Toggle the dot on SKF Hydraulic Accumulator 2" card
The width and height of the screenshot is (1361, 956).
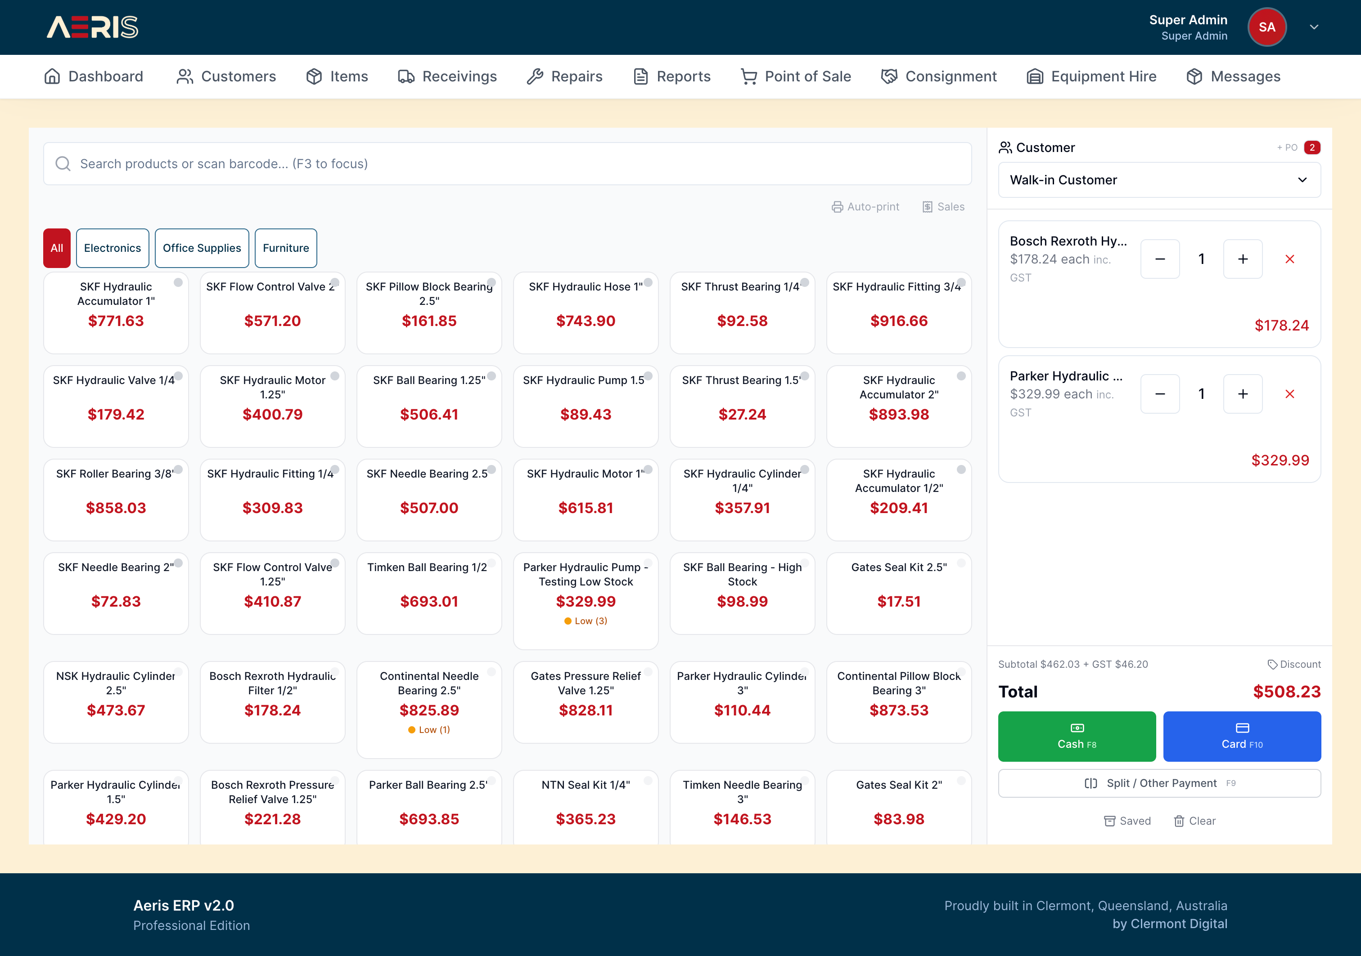(961, 376)
